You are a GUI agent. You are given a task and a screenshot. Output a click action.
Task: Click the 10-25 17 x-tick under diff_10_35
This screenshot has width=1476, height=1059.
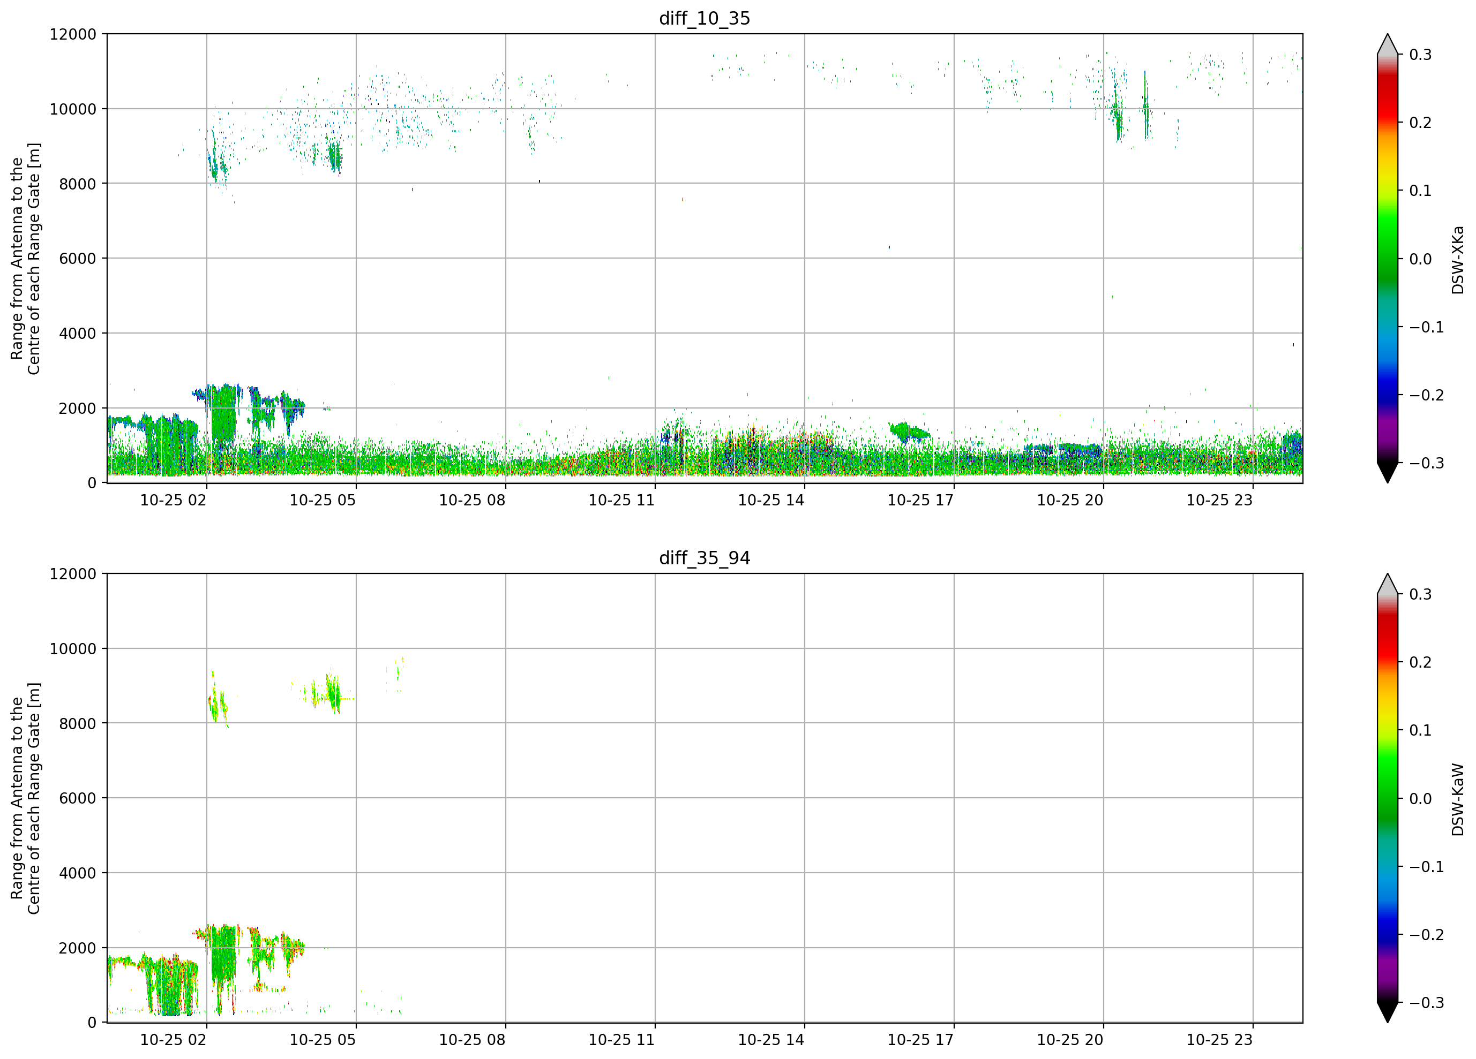point(921,500)
